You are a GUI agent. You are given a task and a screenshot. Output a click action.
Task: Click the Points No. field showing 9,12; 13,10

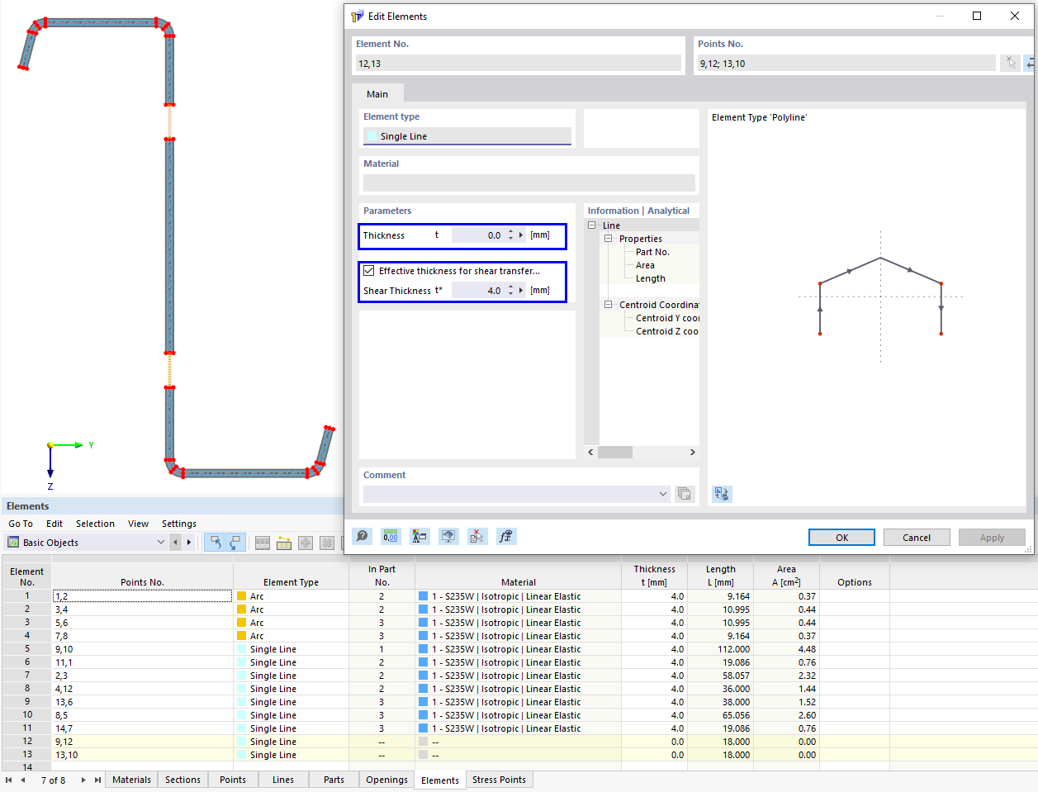[846, 64]
